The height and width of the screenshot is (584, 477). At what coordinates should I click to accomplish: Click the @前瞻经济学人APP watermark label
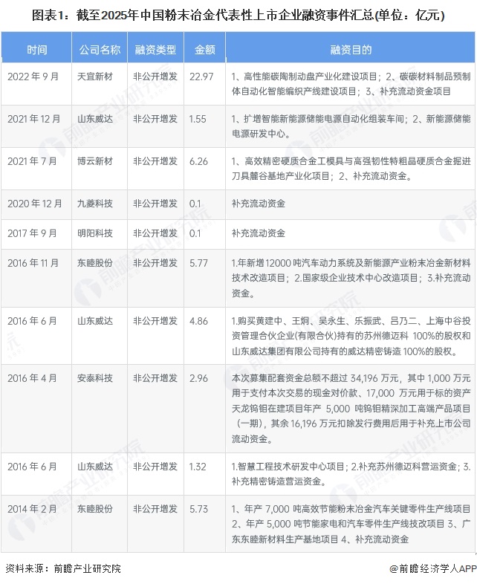click(x=432, y=568)
